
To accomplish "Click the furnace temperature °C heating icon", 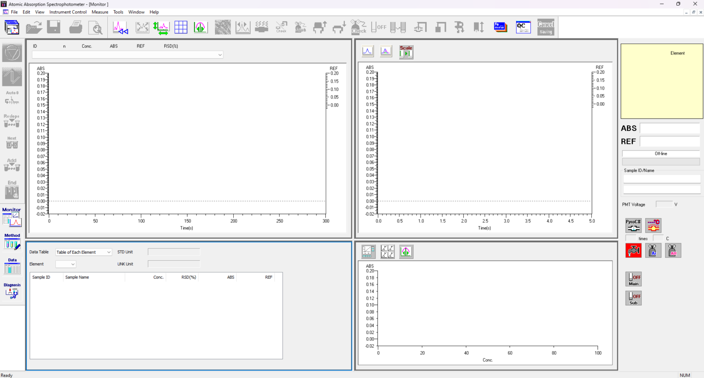I will coord(653,226).
